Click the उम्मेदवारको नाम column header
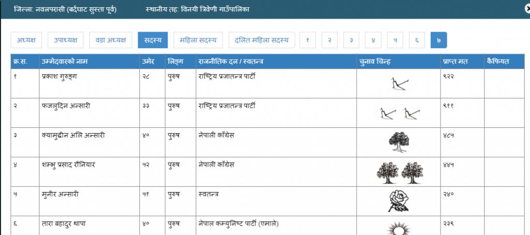The height and width of the screenshot is (235, 530). point(65,62)
